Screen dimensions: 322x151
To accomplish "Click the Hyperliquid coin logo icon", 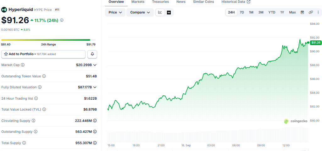I will [x=4, y=9].
